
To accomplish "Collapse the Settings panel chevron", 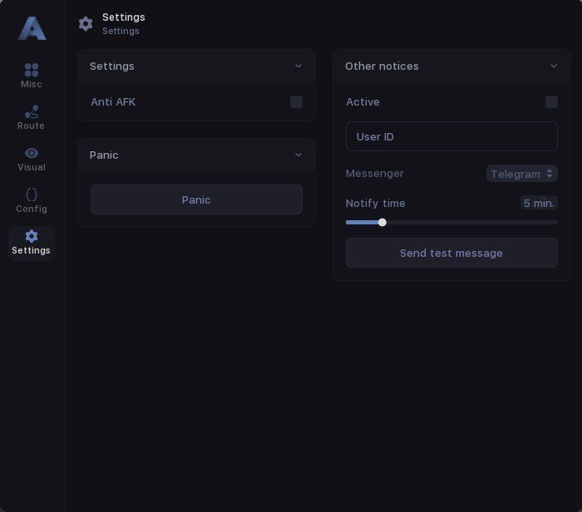I will point(298,66).
